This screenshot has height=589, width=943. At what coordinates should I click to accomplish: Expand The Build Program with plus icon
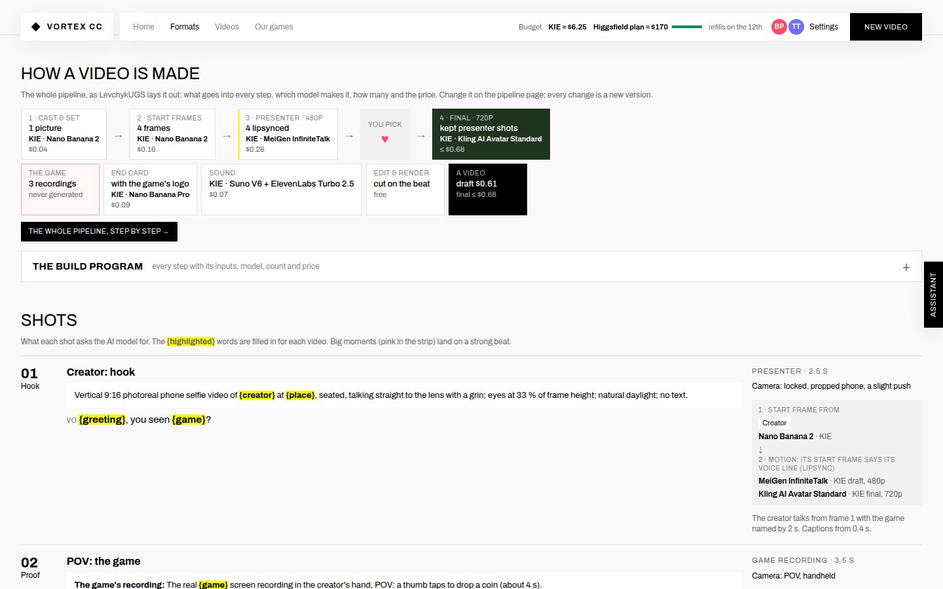(906, 267)
